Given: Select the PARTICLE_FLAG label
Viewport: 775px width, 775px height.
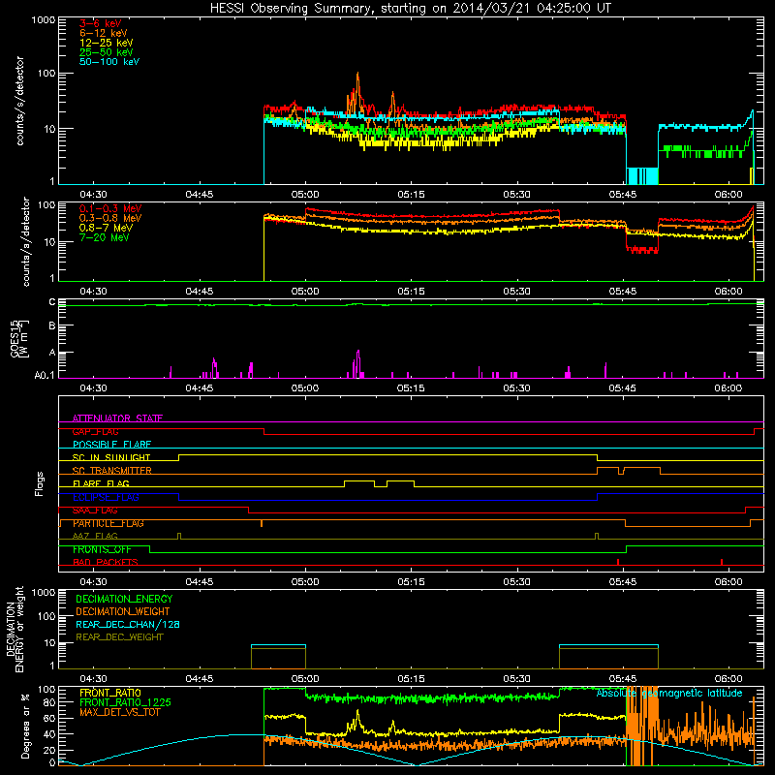Looking at the screenshot, I should [x=108, y=523].
